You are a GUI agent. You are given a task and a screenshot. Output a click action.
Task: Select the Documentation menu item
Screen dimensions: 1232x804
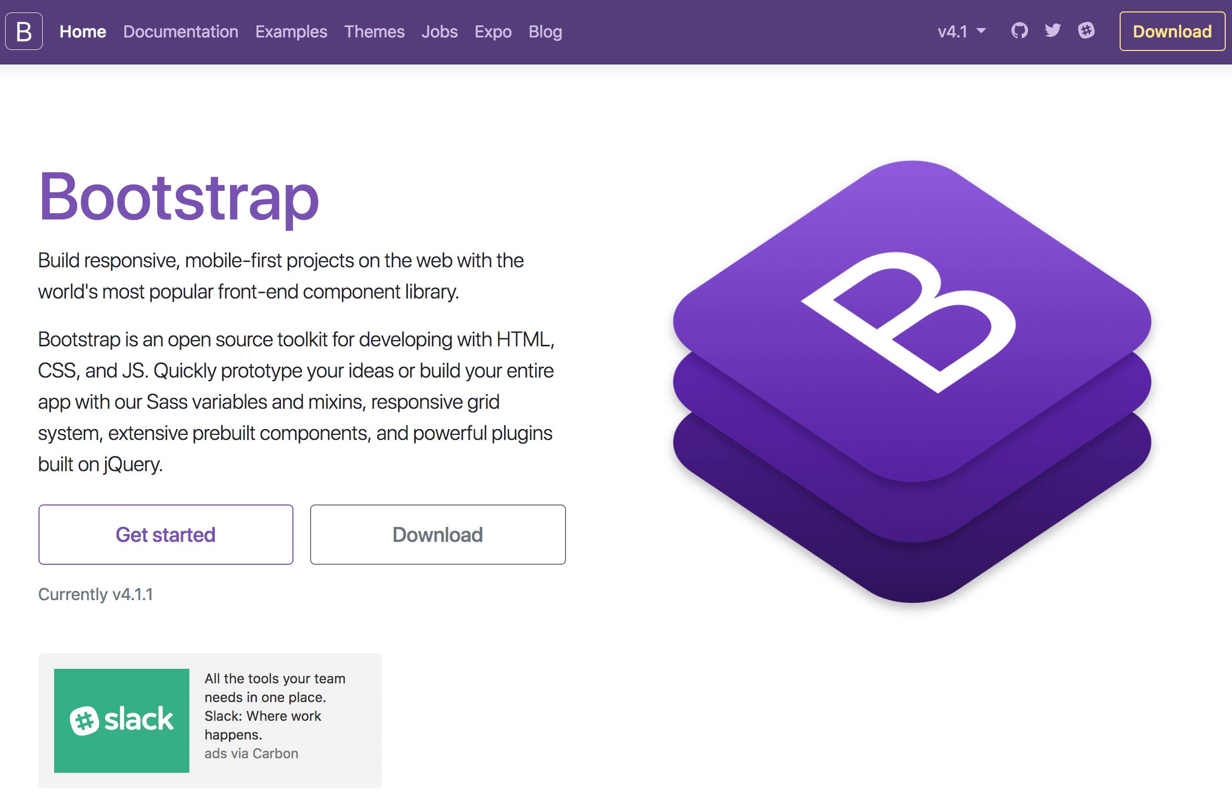click(x=182, y=32)
